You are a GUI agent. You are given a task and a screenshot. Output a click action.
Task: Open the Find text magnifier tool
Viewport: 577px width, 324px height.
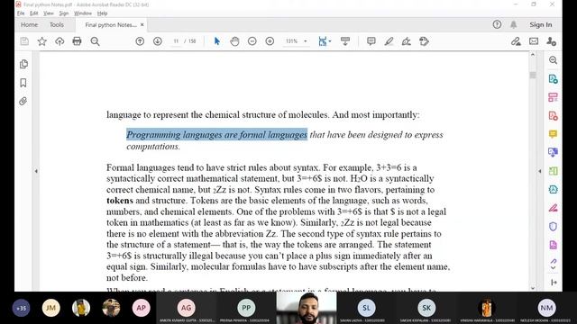point(95,41)
